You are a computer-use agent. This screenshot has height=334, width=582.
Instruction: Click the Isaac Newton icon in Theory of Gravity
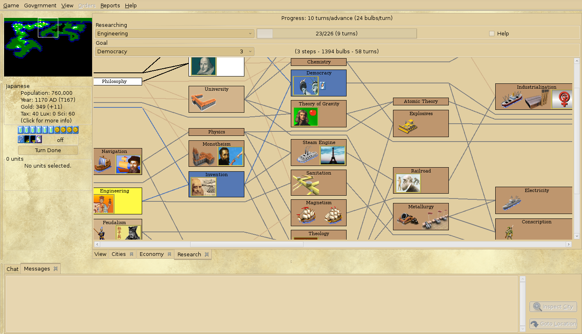[305, 117]
